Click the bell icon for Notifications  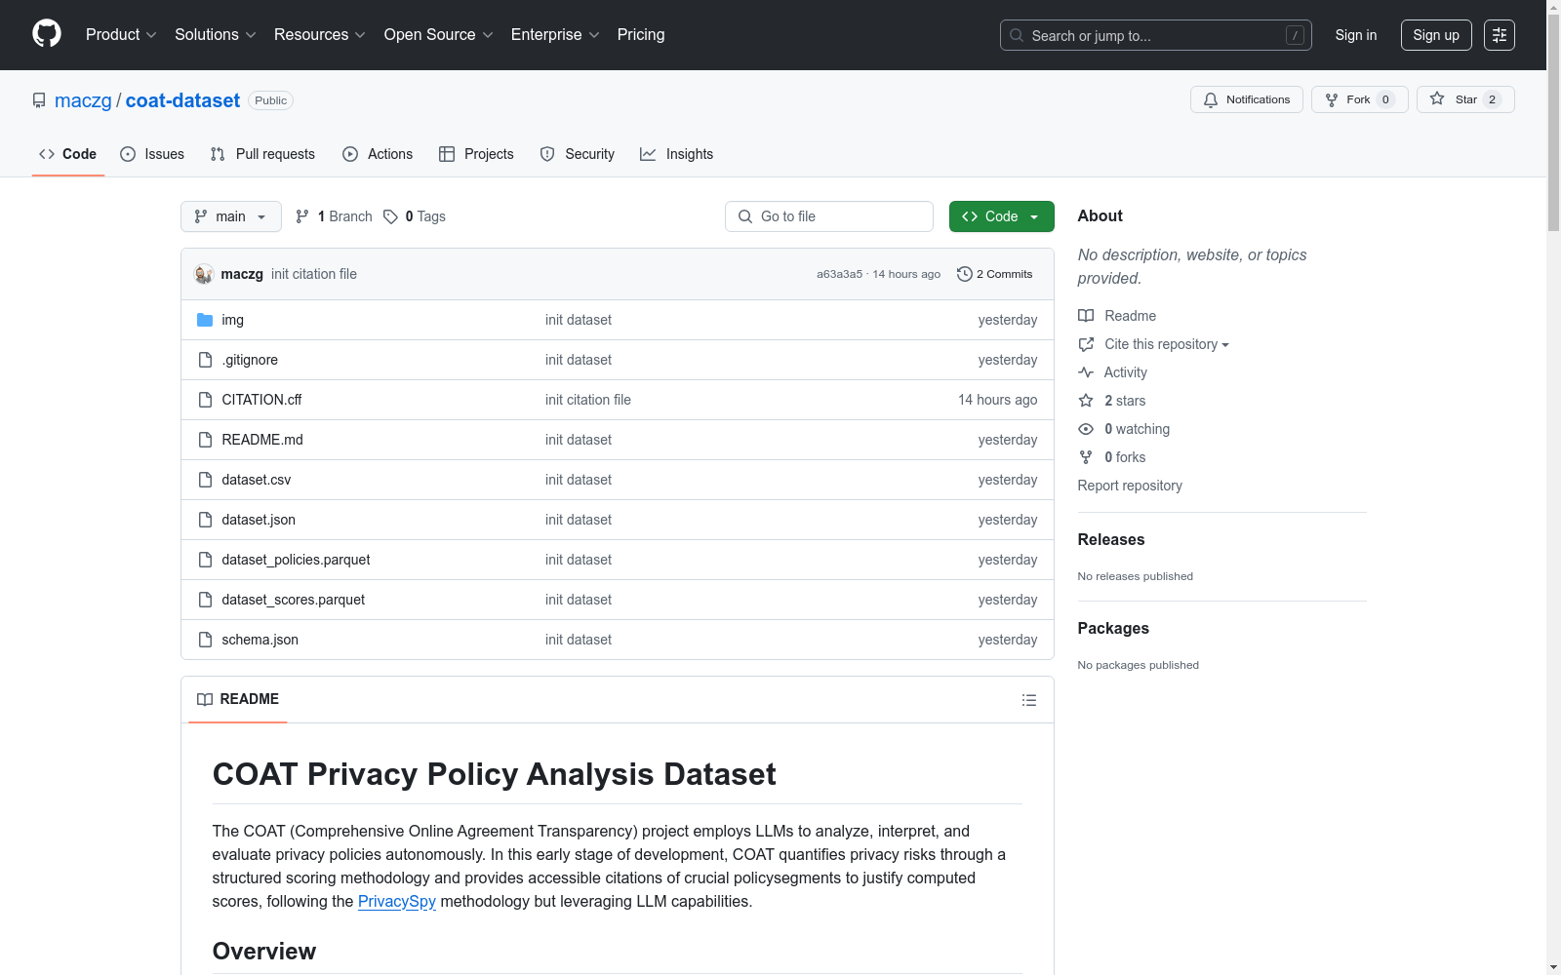click(1211, 99)
